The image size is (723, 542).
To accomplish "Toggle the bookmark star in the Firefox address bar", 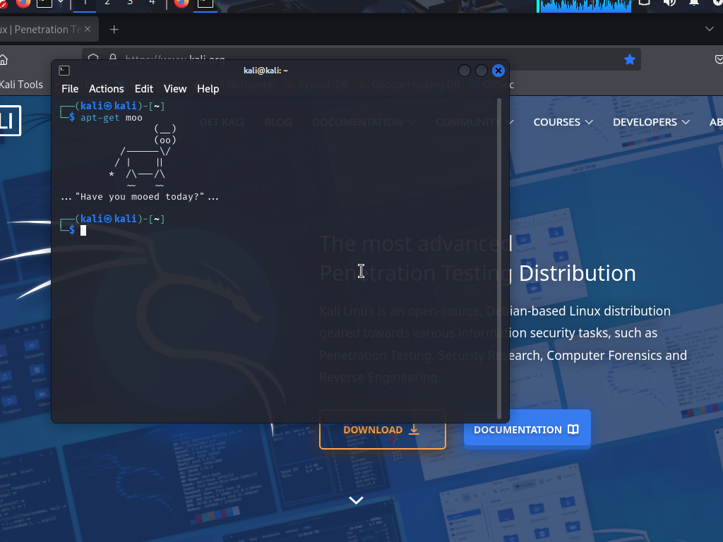I will (x=629, y=59).
